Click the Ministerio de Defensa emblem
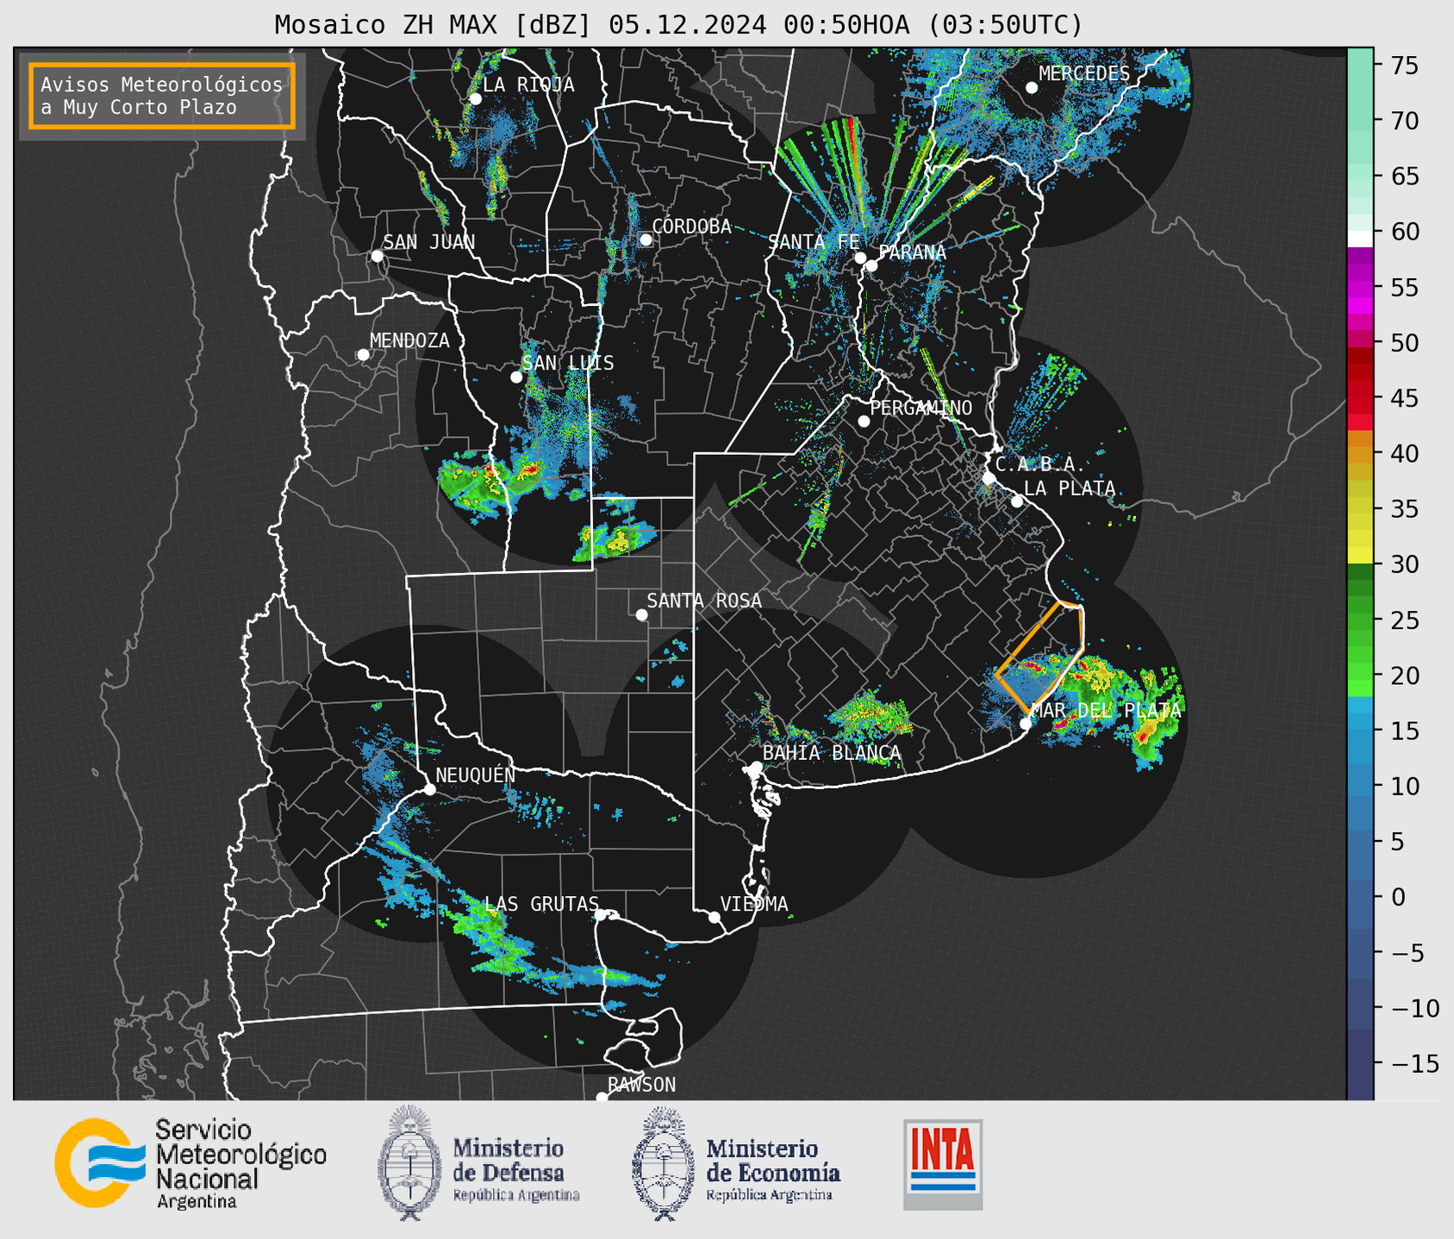The width and height of the screenshot is (1454, 1239). 409,1163
